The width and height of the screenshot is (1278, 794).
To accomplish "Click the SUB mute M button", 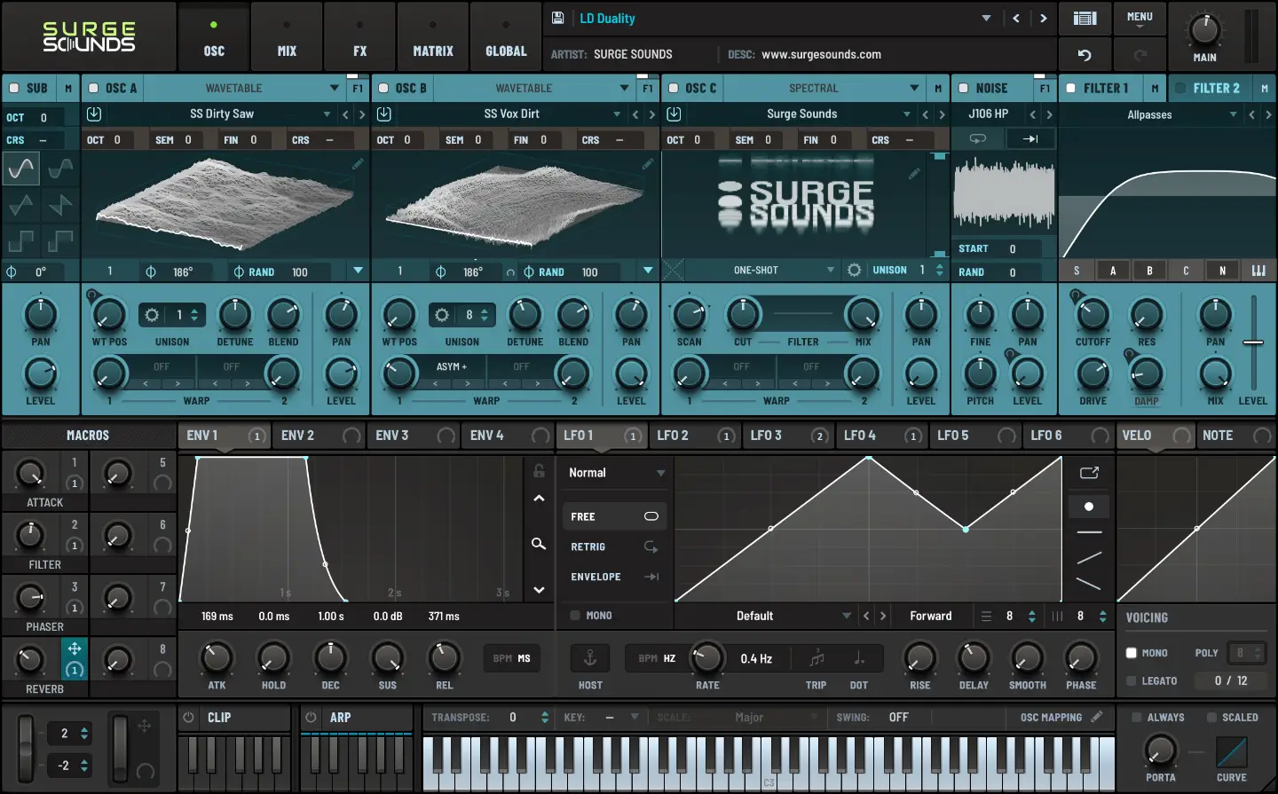I will [x=68, y=88].
